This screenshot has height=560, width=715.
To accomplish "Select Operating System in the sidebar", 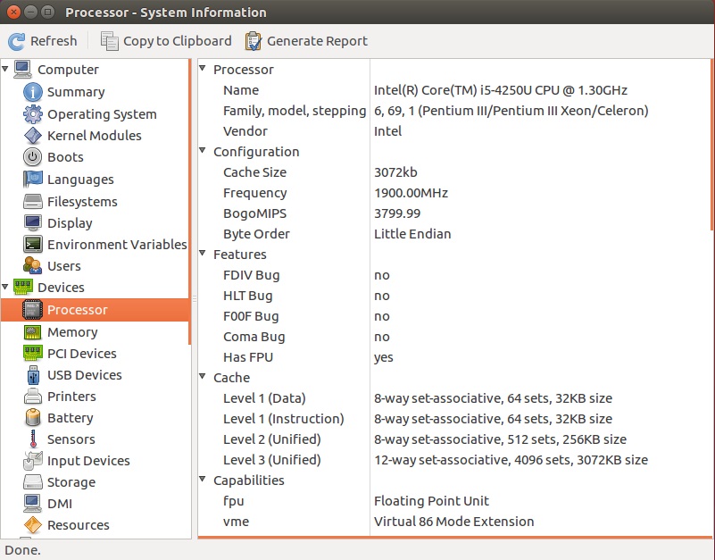I will click(x=102, y=114).
